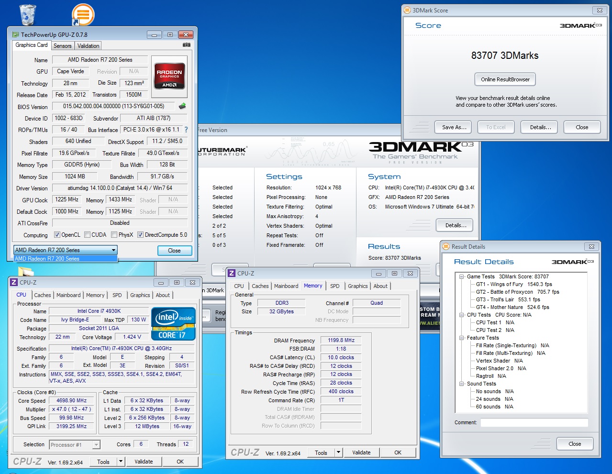Viewport: 612px width, 474px height.
Task: Open Graphics tab in CPU-Z memory window
Action: click(x=358, y=286)
